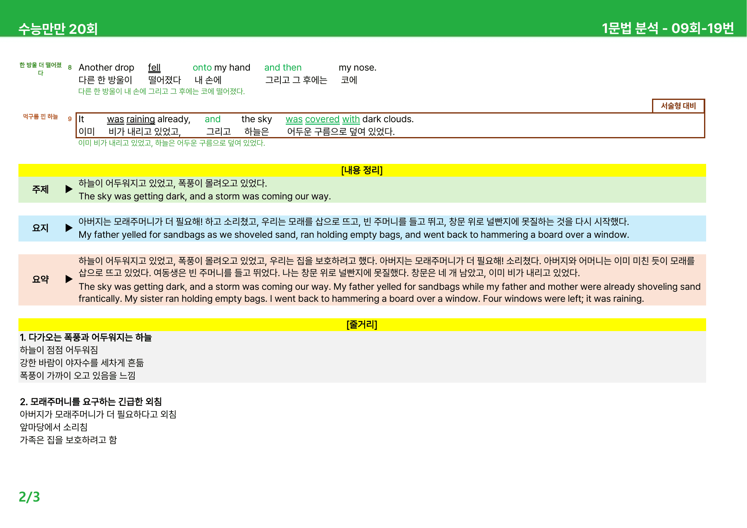Click the sentence number 9

coord(70,119)
